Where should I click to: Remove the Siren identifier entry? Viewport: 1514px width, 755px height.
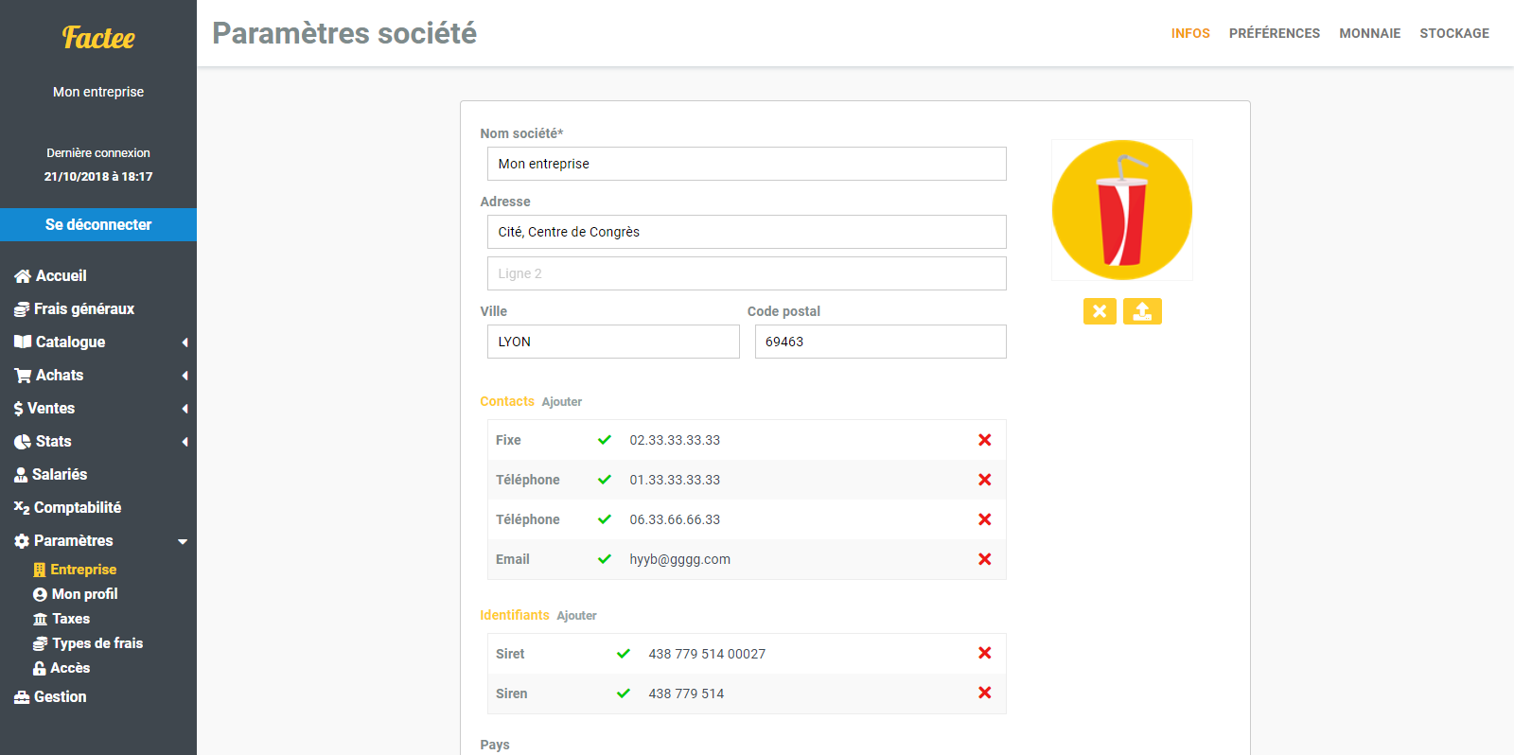point(984,694)
